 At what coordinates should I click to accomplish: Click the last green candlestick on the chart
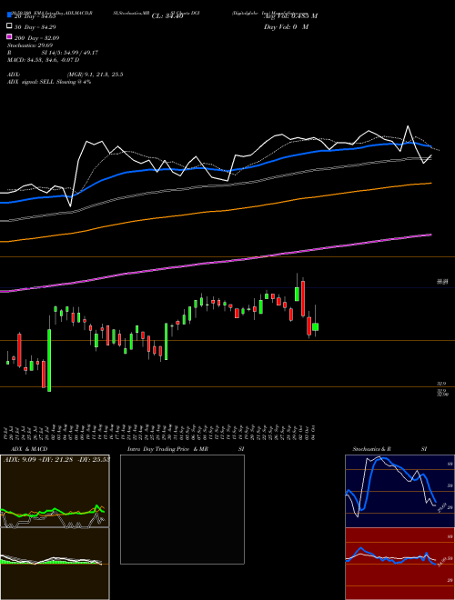coord(316,326)
